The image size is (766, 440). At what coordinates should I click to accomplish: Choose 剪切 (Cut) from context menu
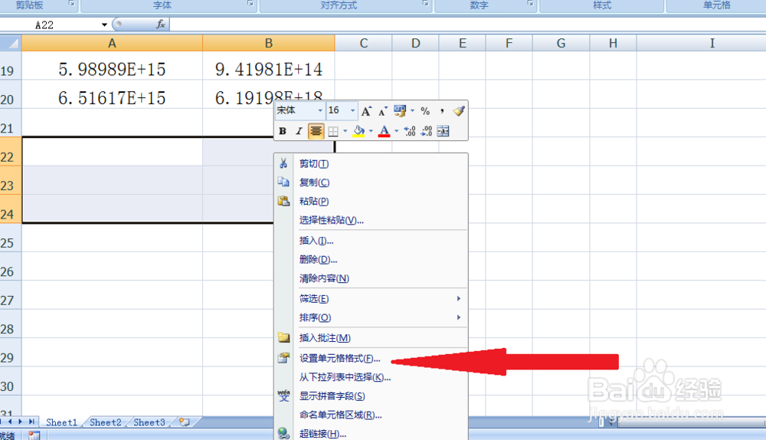tap(371, 164)
